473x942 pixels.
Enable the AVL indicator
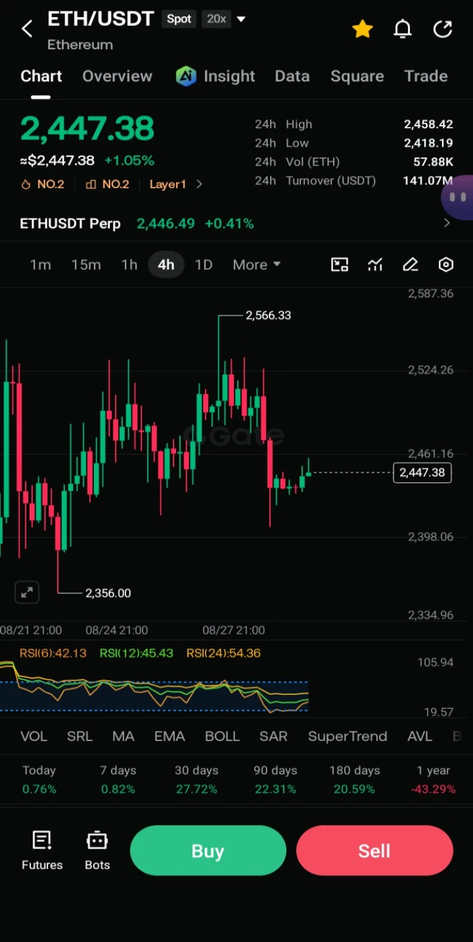pyautogui.click(x=419, y=736)
